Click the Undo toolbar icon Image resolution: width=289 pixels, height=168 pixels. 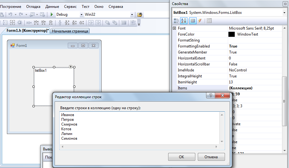coord(10,14)
